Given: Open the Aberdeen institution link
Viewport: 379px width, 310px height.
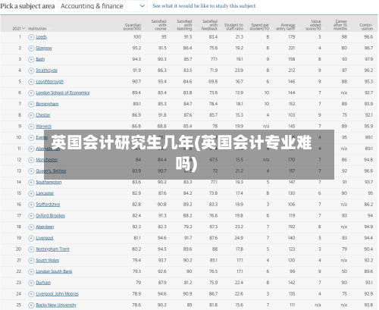Looking at the screenshot, I should [45, 227].
